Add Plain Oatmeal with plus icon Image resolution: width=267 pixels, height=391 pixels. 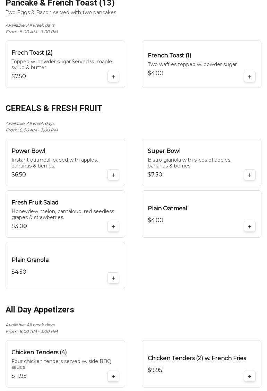coord(250,226)
